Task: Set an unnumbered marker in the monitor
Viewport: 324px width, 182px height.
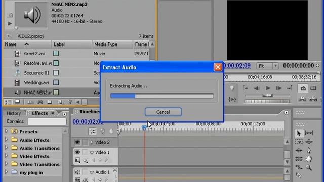Action: pos(232,88)
